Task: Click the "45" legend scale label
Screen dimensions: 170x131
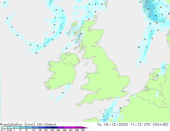Action: click(77, 130)
